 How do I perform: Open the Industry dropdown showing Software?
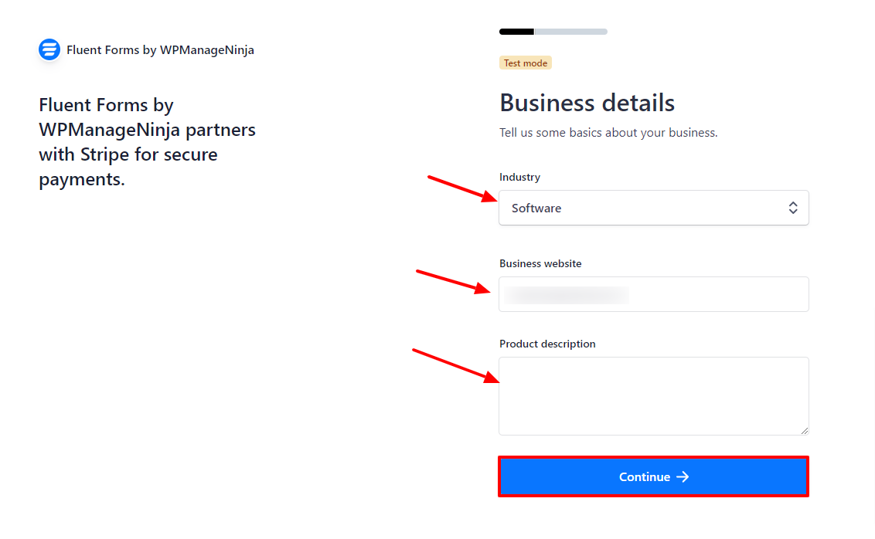click(653, 208)
